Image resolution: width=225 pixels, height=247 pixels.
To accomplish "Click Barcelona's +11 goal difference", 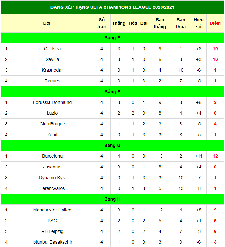I will pos(199,156).
